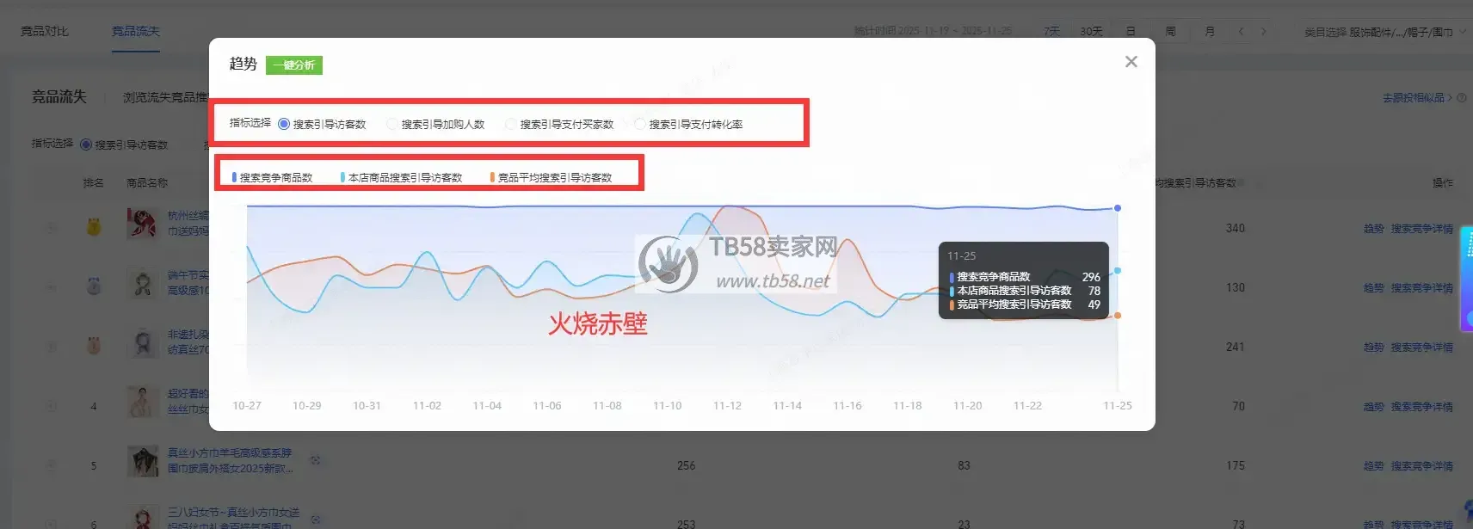This screenshot has width=1473, height=529.
Task: Expand row 5 with its expander
Action: pos(52,465)
